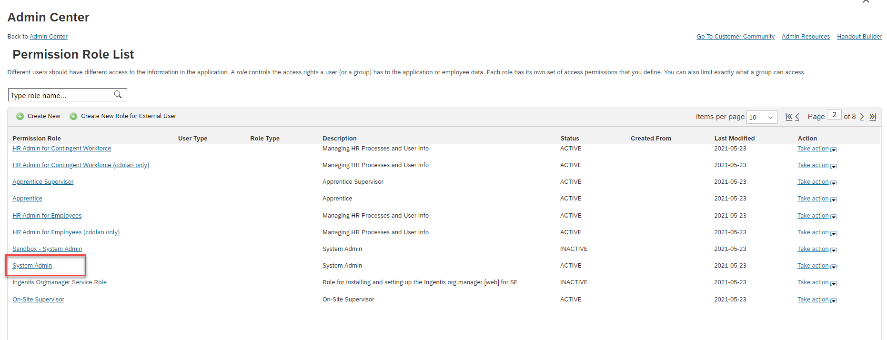Click the Admin Resources link
This screenshot has width=887, height=340.
tap(806, 37)
